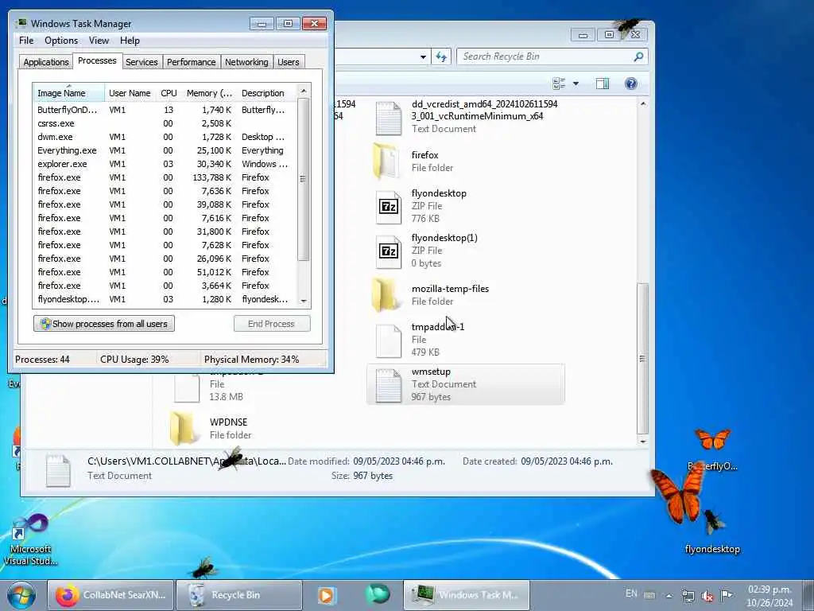Screen dimensions: 814x611
Task: Switch to the Users tab
Action: (x=288, y=62)
